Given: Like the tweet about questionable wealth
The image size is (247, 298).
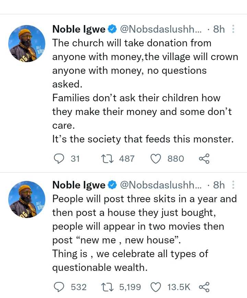Looking at the screenshot, I should click(156, 287).
